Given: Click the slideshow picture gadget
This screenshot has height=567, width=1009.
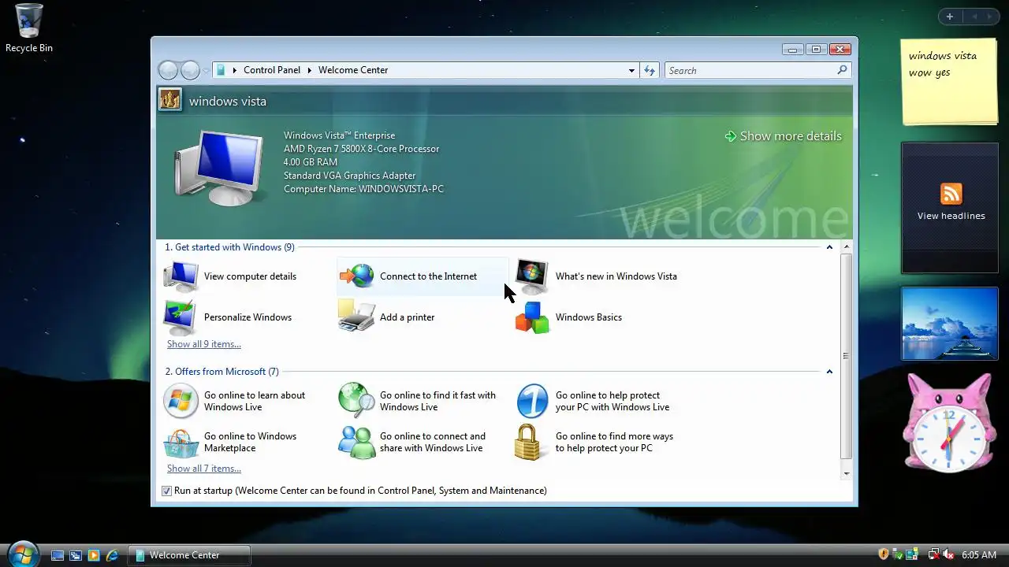Looking at the screenshot, I should pos(950,323).
